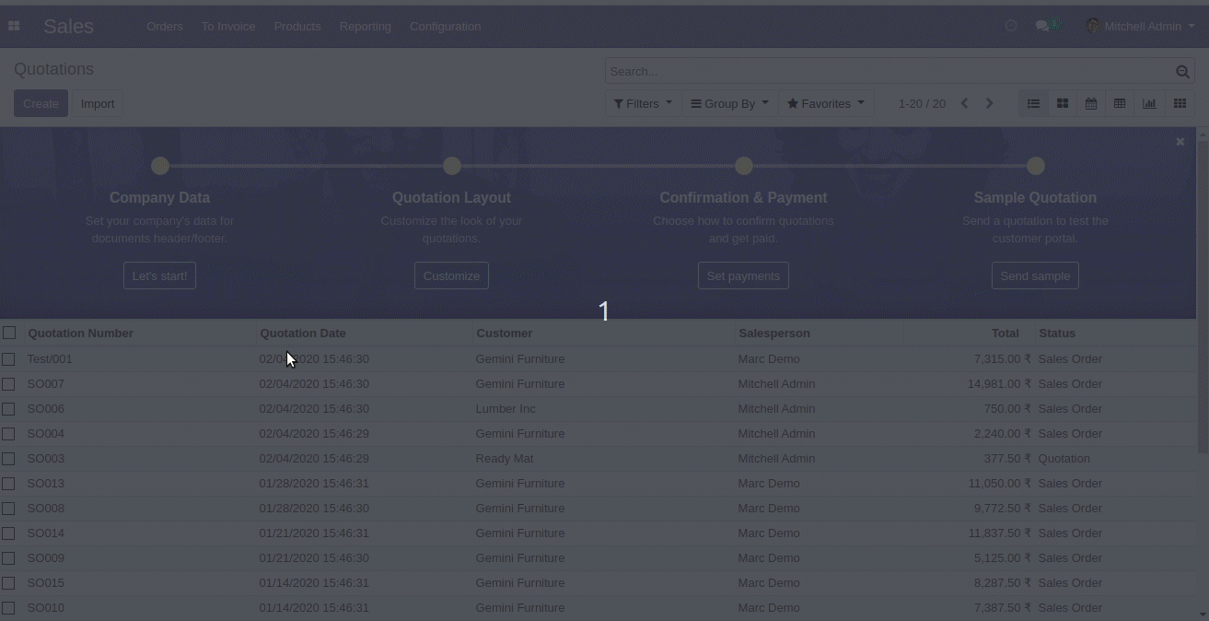This screenshot has height=621, width=1209.
Task: Click the 14,981.00 total amount
Action: click(x=999, y=383)
